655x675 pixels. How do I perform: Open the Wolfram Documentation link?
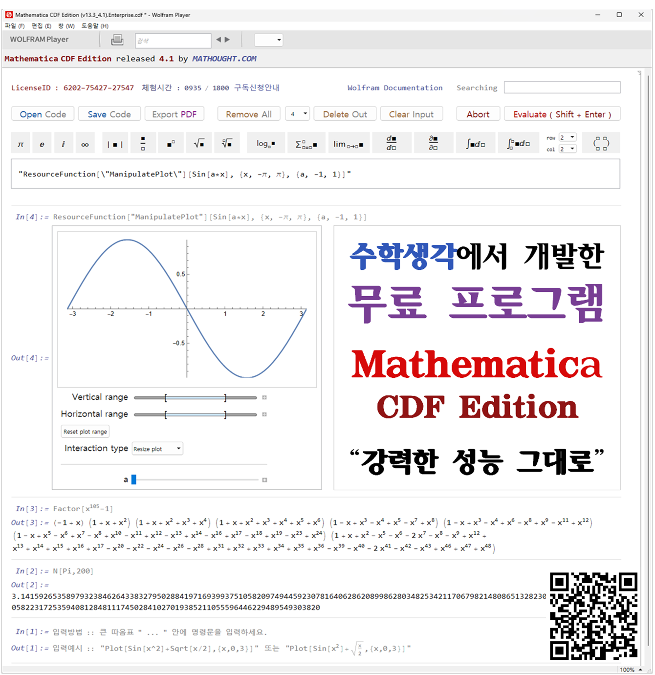pyautogui.click(x=395, y=88)
